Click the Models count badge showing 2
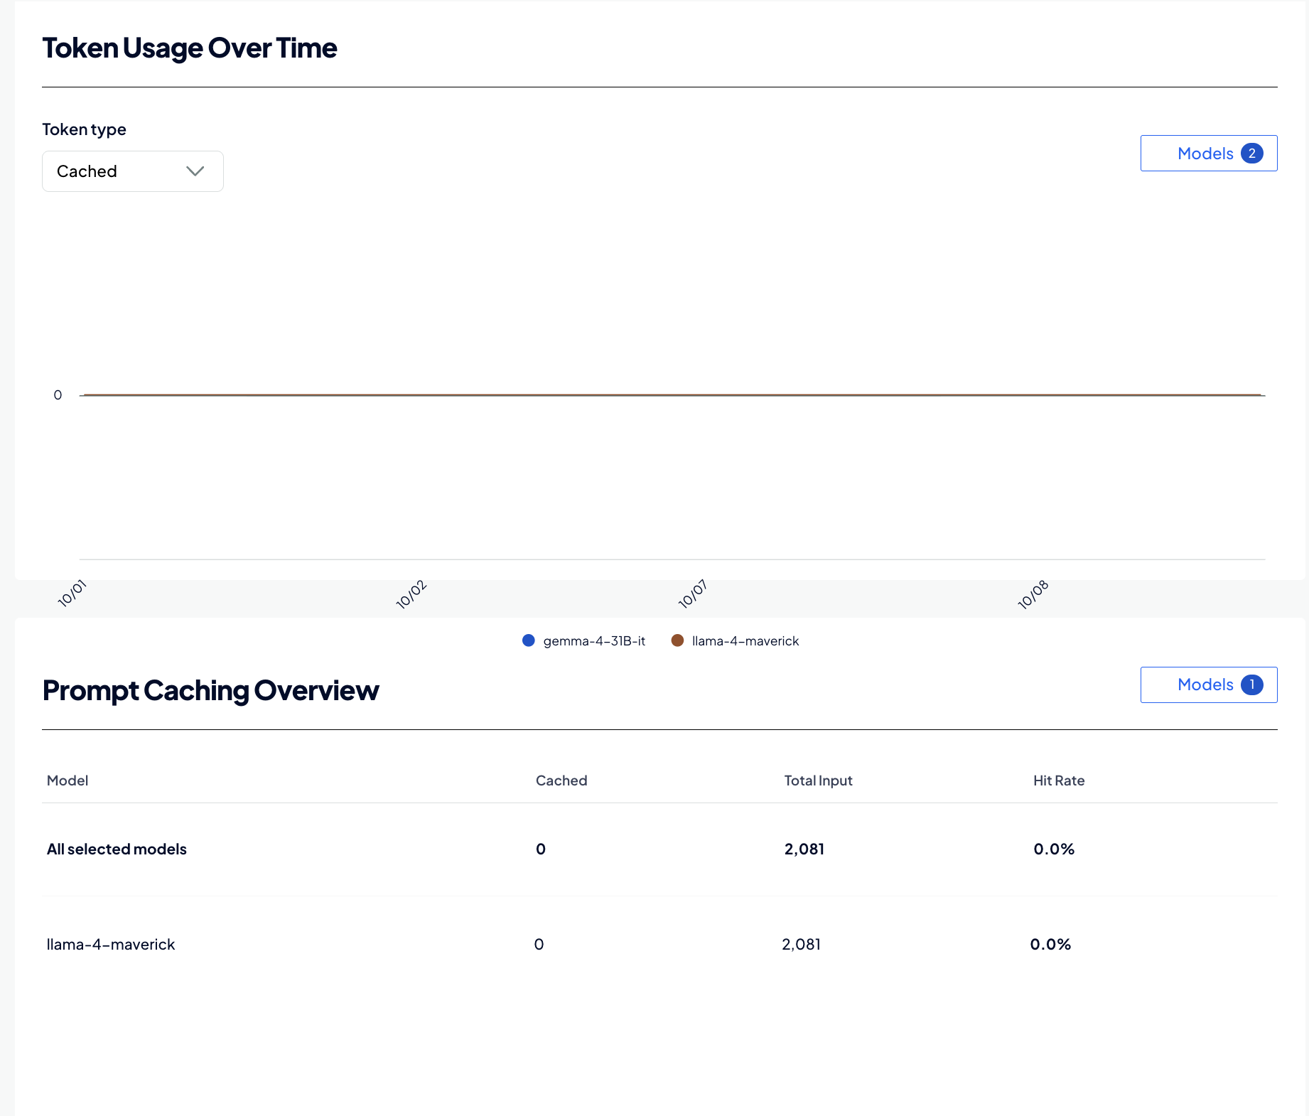Screen dimensions: 1309x1116 [1252, 154]
